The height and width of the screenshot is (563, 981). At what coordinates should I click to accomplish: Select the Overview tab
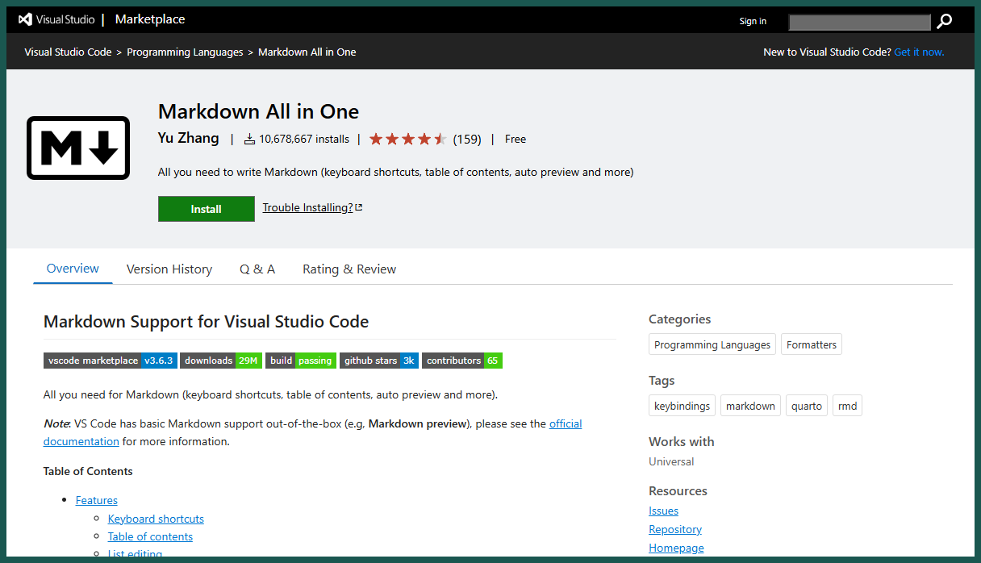pos(73,269)
